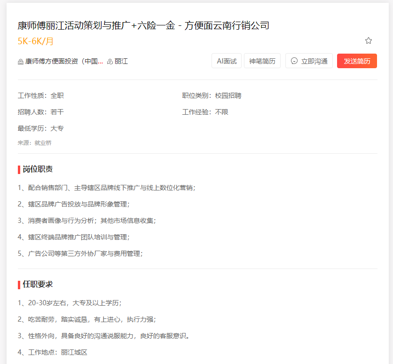Click 工作经验：不限 field

205,112
